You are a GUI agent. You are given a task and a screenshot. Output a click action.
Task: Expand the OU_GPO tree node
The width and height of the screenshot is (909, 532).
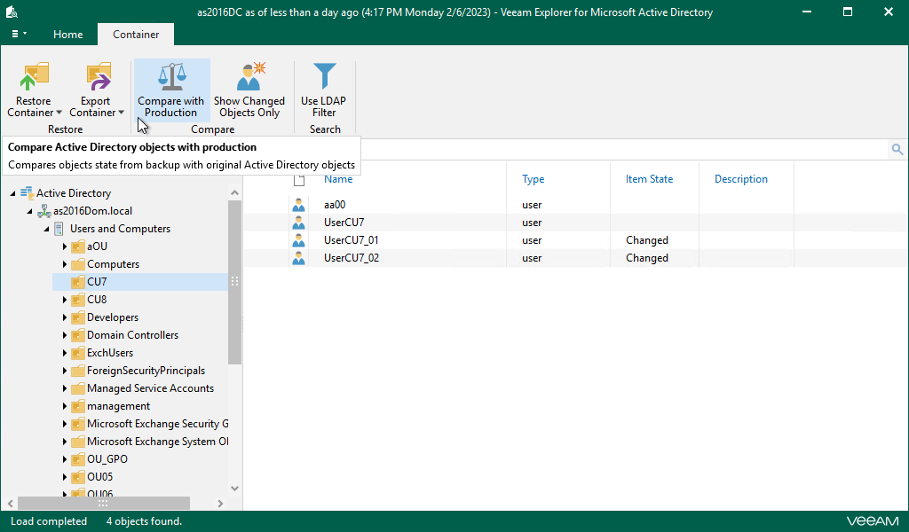pos(64,459)
